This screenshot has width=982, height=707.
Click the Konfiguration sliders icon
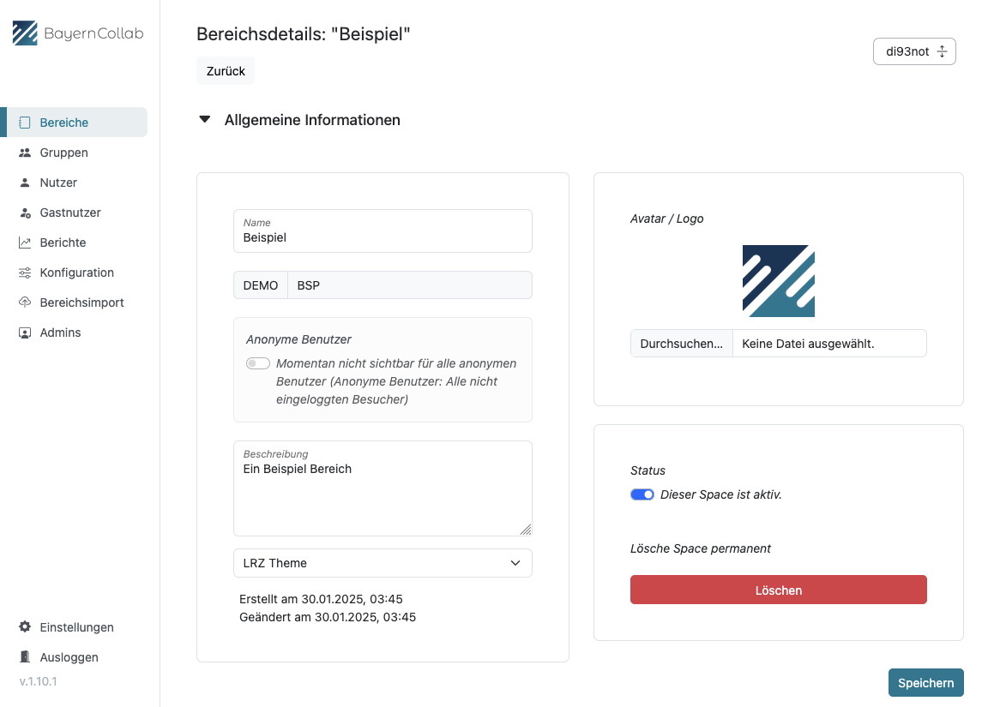tap(25, 273)
